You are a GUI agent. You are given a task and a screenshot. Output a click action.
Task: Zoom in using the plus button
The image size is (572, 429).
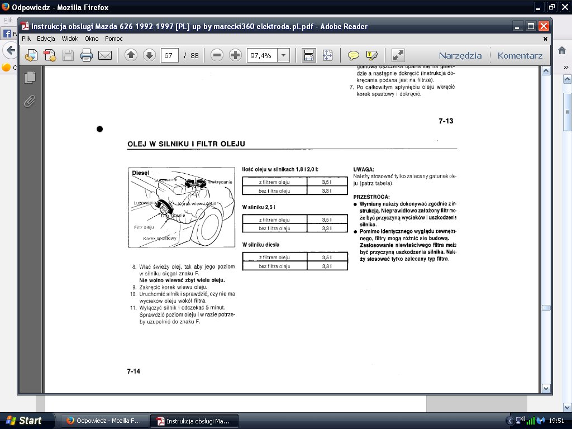click(235, 55)
